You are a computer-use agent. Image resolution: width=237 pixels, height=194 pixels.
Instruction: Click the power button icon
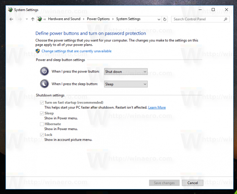pos(44,71)
